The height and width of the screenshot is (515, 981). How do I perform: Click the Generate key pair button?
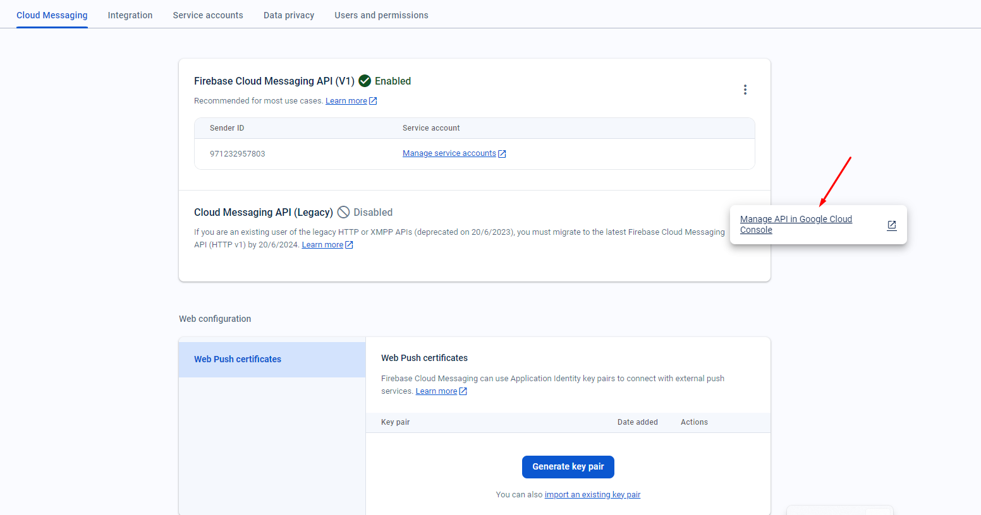568,467
